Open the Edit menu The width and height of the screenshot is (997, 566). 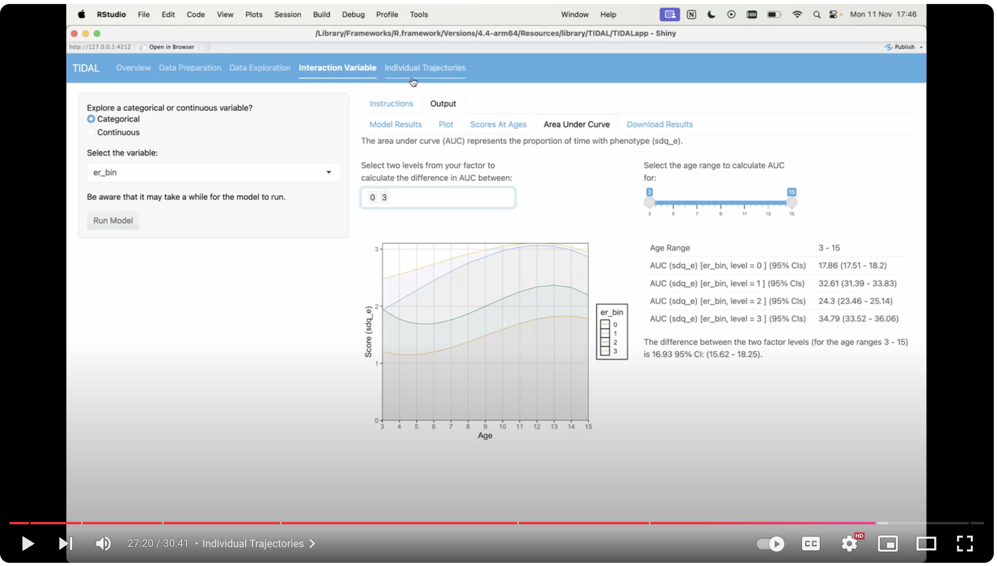pos(168,14)
